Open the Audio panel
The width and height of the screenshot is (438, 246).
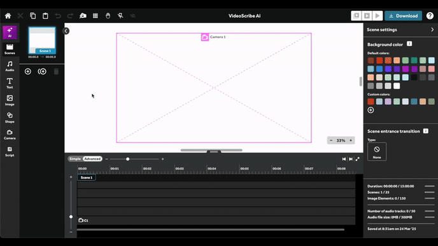(10, 66)
